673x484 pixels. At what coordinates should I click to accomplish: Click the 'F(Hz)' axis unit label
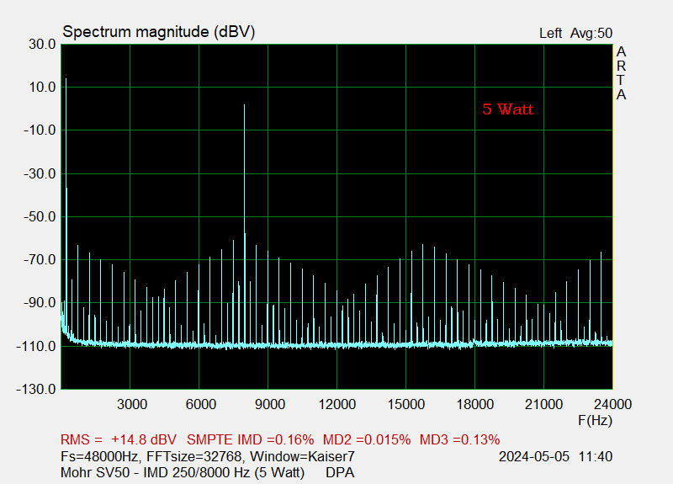pyautogui.click(x=596, y=420)
